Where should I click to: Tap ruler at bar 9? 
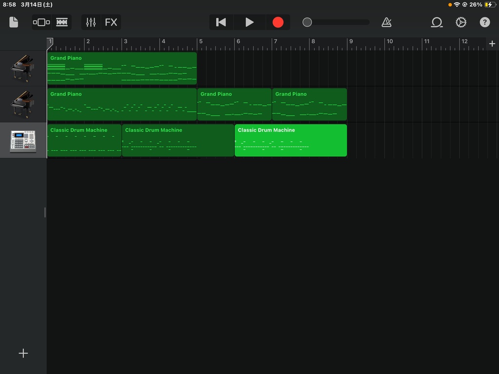(351, 42)
